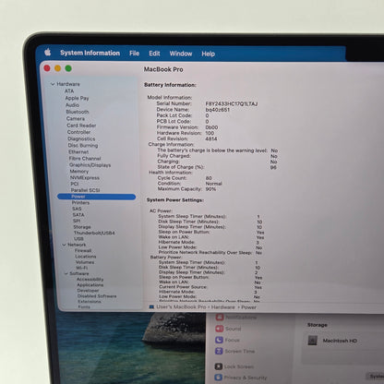384x384 pixels.
Task: Open Privacy & Security in System Settings
Action: (241, 378)
